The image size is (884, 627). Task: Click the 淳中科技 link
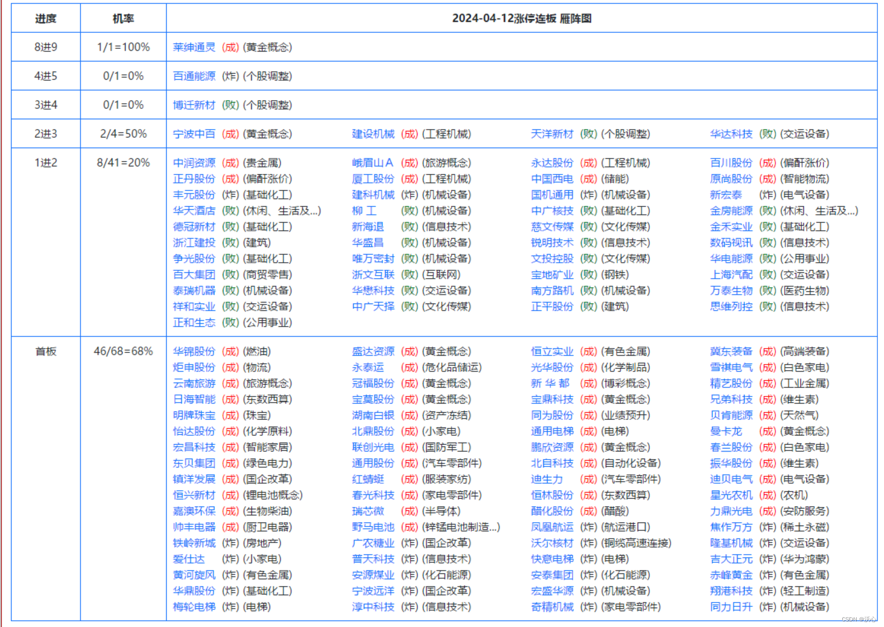click(x=373, y=607)
